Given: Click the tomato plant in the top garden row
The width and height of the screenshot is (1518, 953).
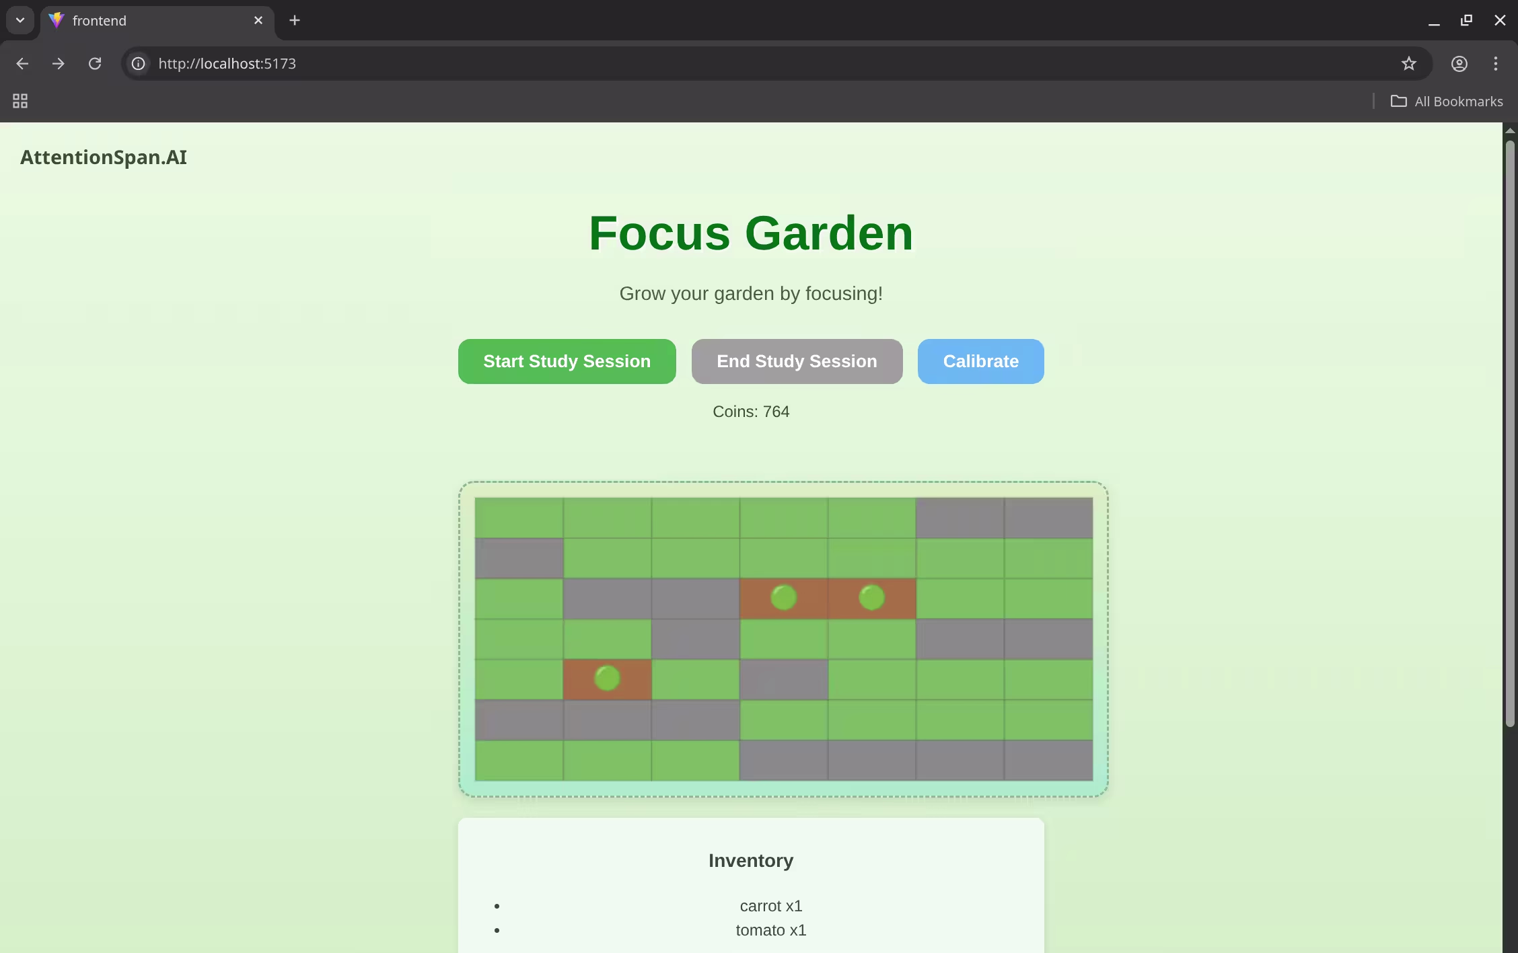Looking at the screenshot, I should [x=783, y=597].
